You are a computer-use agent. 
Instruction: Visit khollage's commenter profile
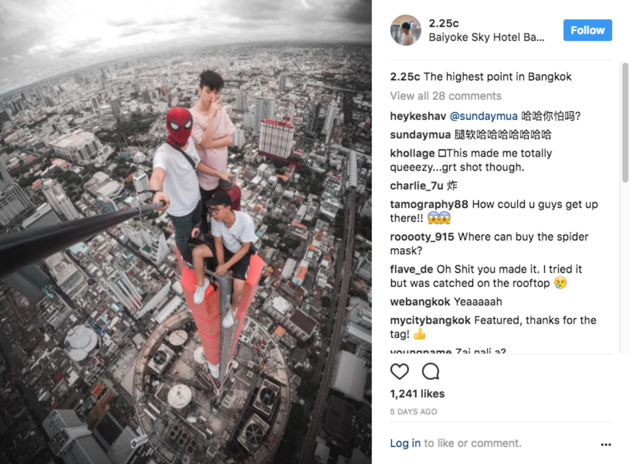tap(412, 153)
